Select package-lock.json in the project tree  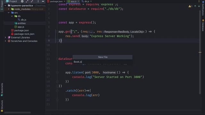24,34
